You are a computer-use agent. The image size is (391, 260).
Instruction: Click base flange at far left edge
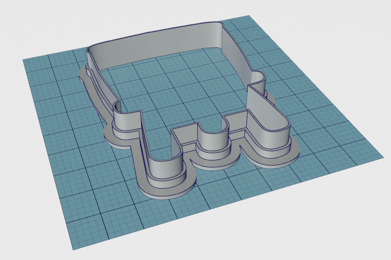click(x=82, y=74)
